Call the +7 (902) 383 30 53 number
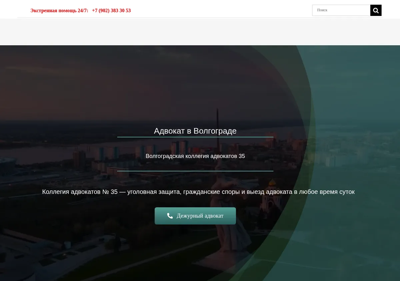The width and height of the screenshot is (400, 281). (x=111, y=11)
